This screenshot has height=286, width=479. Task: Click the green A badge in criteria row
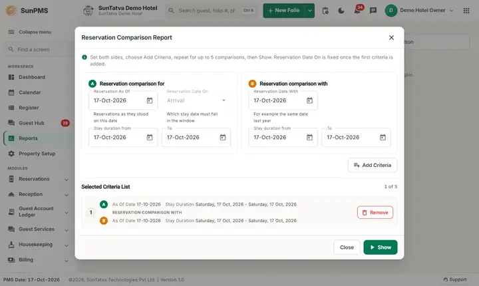tap(104, 204)
